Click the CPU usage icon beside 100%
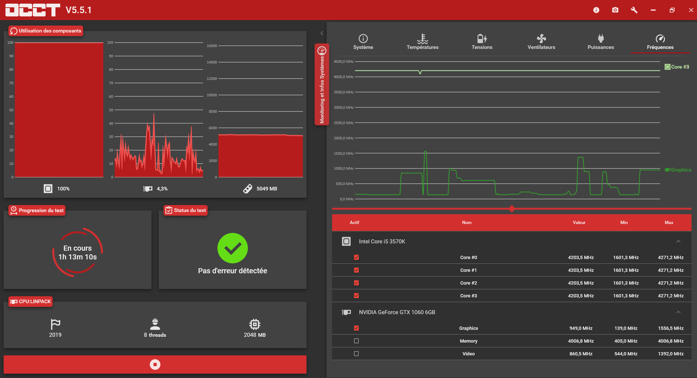The width and height of the screenshot is (697, 378). [x=48, y=189]
